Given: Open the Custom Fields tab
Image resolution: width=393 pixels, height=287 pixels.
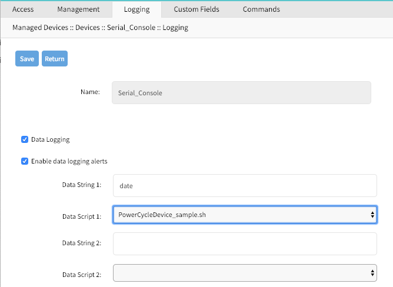Looking at the screenshot, I should tap(196, 9).
